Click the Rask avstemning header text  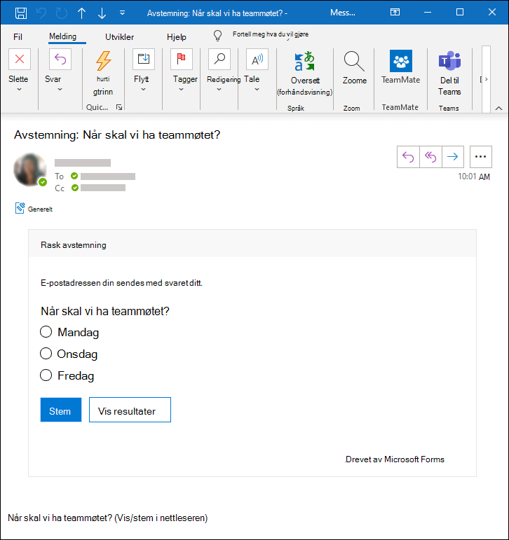pyautogui.click(x=74, y=245)
